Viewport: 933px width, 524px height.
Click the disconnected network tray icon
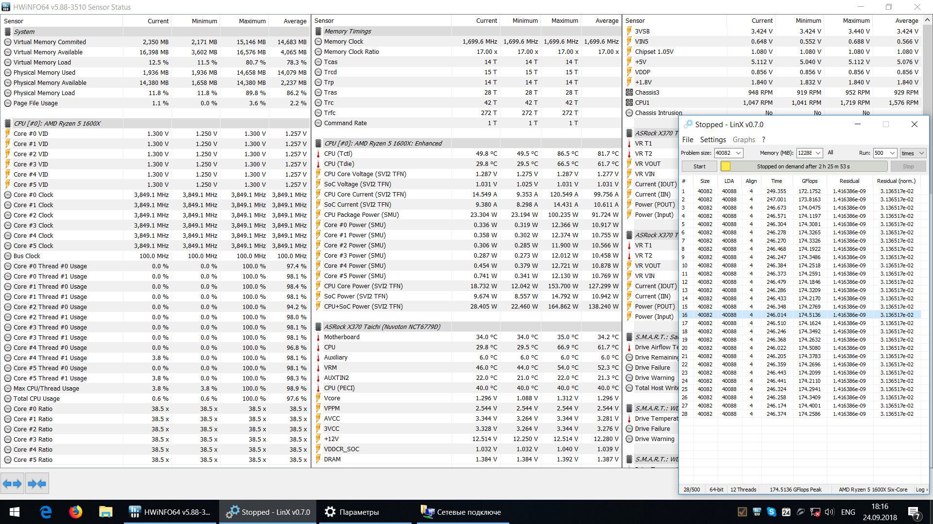tap(815, 512)
